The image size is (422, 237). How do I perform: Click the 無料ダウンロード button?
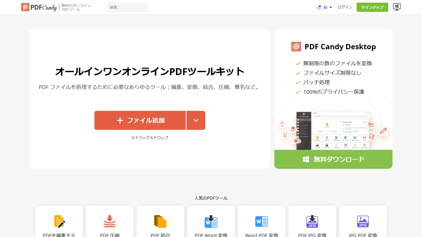point(333,159)
